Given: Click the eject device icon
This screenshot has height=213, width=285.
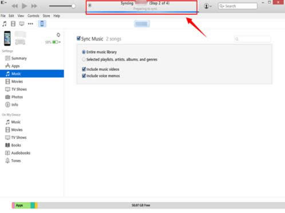Looking at the screenshot, I should pos(58,35).
